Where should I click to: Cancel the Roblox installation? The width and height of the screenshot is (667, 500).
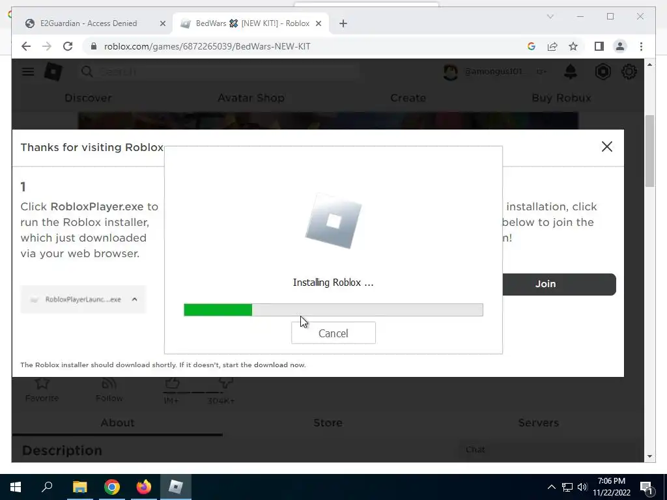[333, 333]
